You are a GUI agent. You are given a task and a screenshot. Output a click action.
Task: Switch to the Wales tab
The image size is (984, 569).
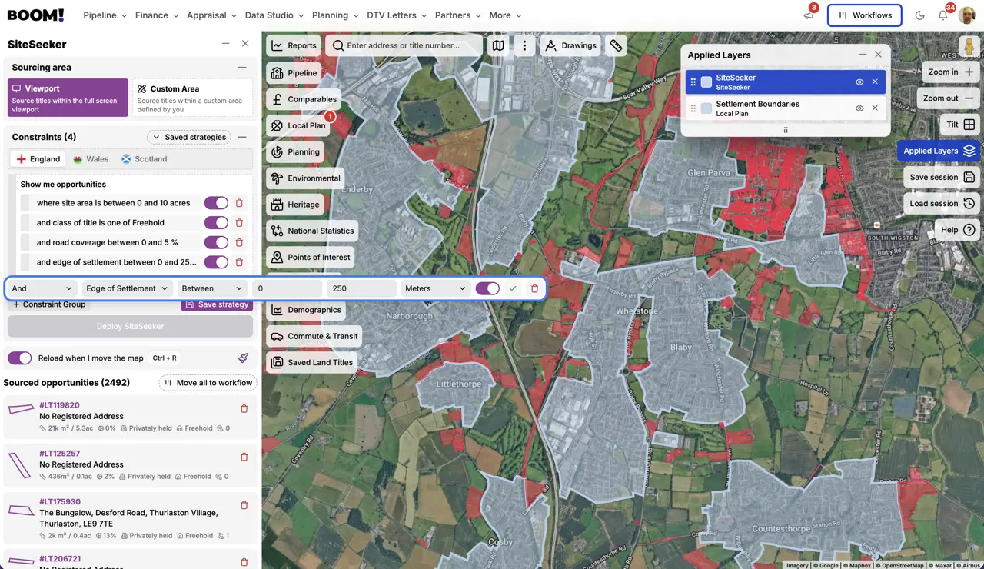click(x=90, y=159)
